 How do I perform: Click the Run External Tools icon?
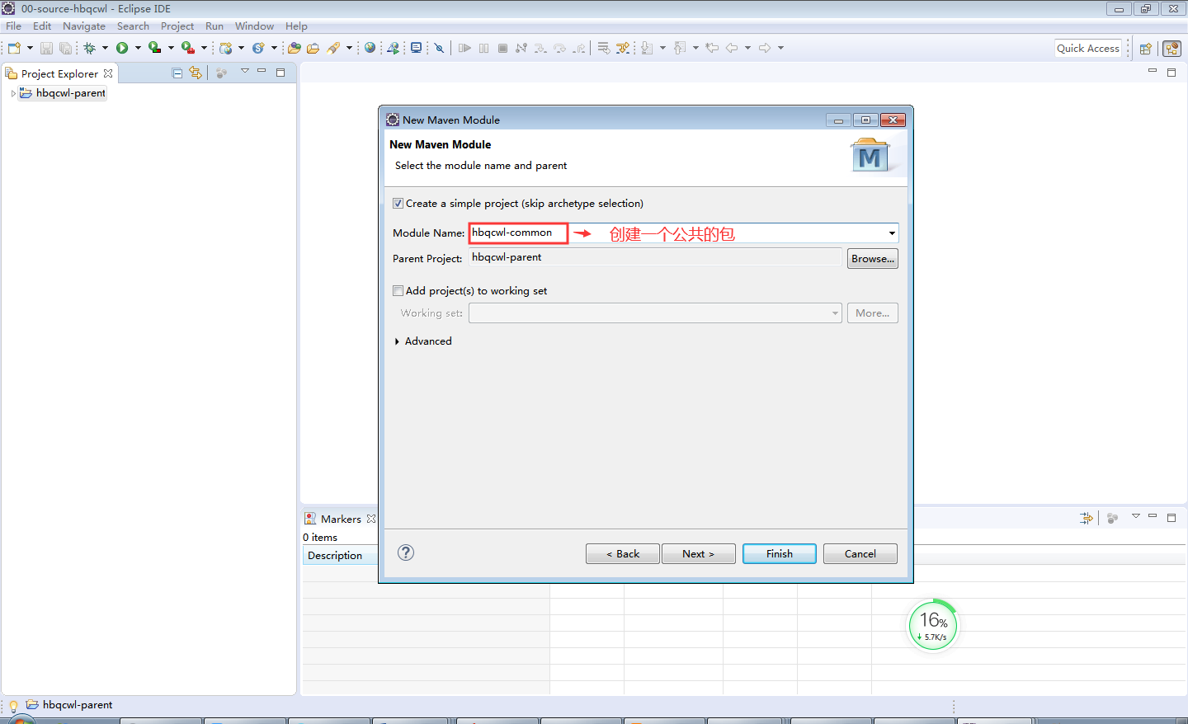click(x=188, y=48)
